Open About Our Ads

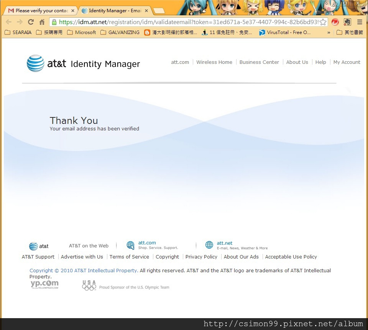[x=241, y=257]
